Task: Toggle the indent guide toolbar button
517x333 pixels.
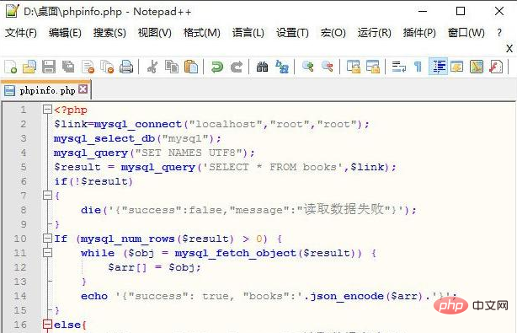Action: click(438, 67)
